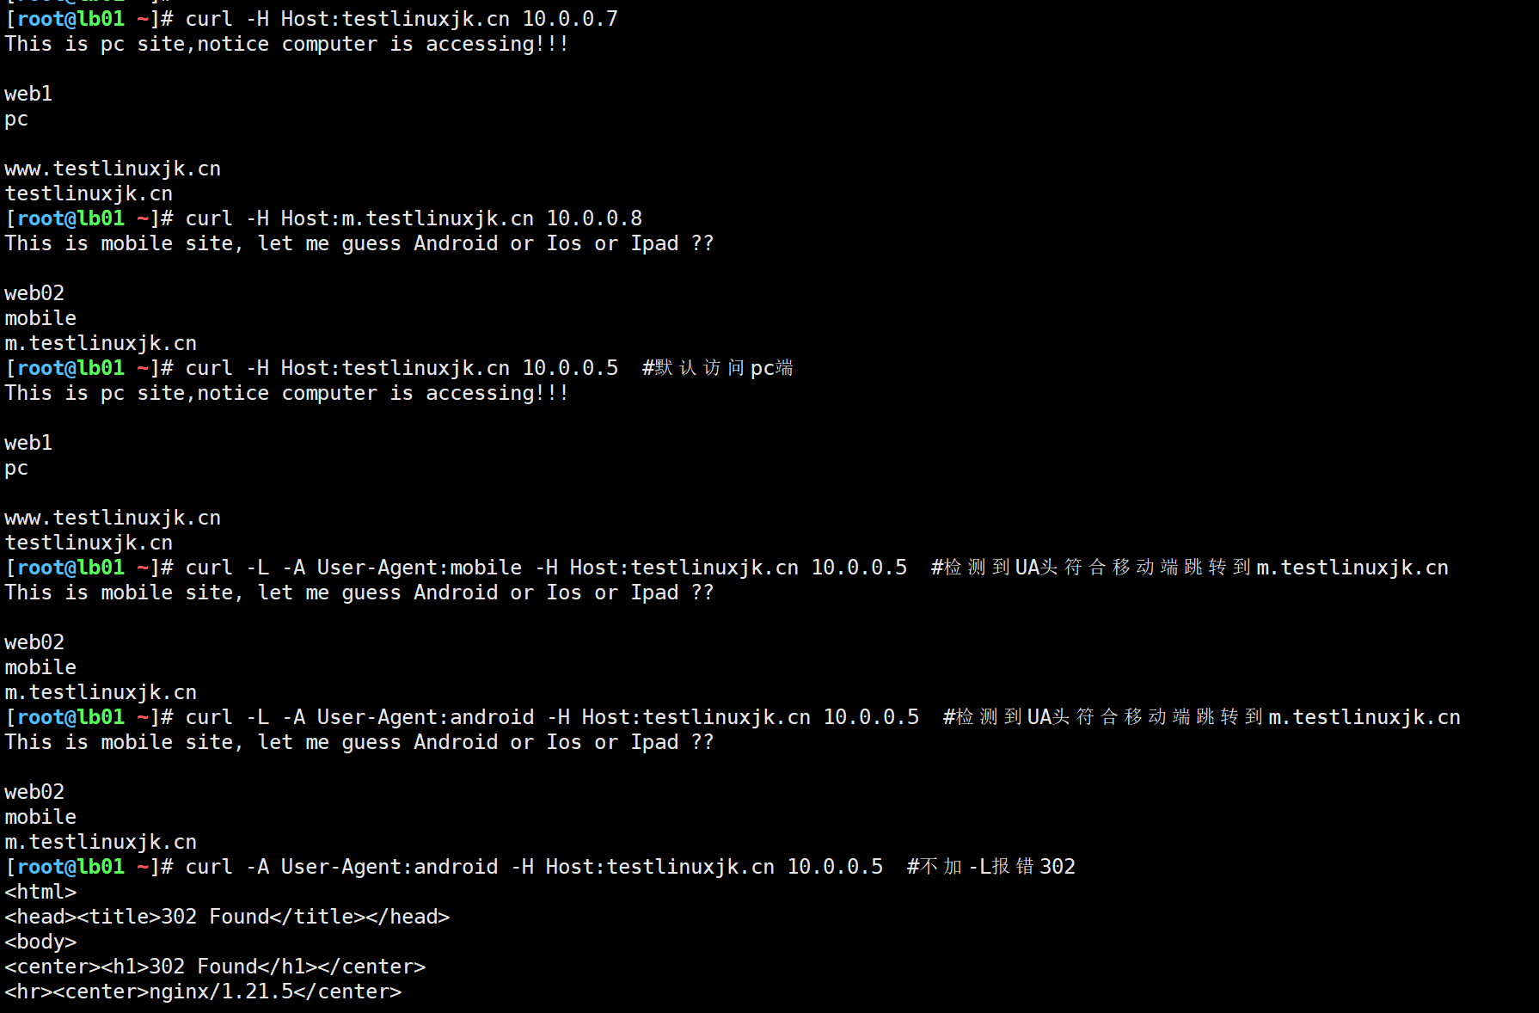Click the '<body>' output line
This screenshot has width=1539, height=1013.
[x=40, y=942]
